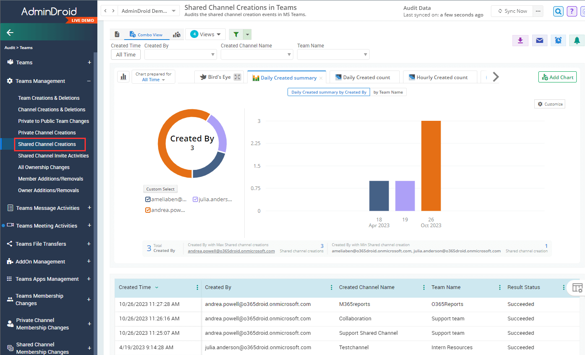This screenshot has height=355, width=585.
Task: Open the Created By filter dropdown
Action: coord(180,54)
